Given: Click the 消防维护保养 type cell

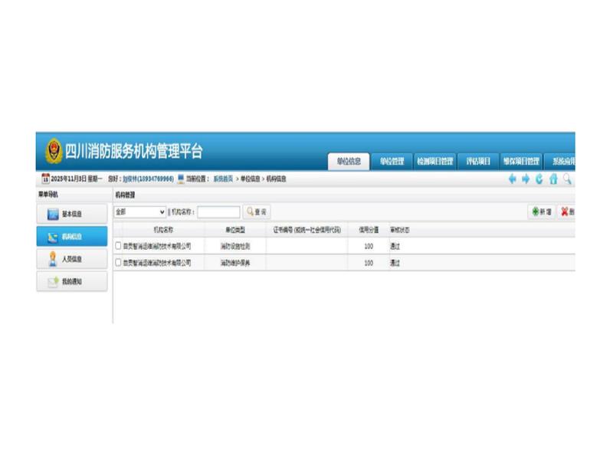Looking at the screenshot, I should (x=235, y=263).
